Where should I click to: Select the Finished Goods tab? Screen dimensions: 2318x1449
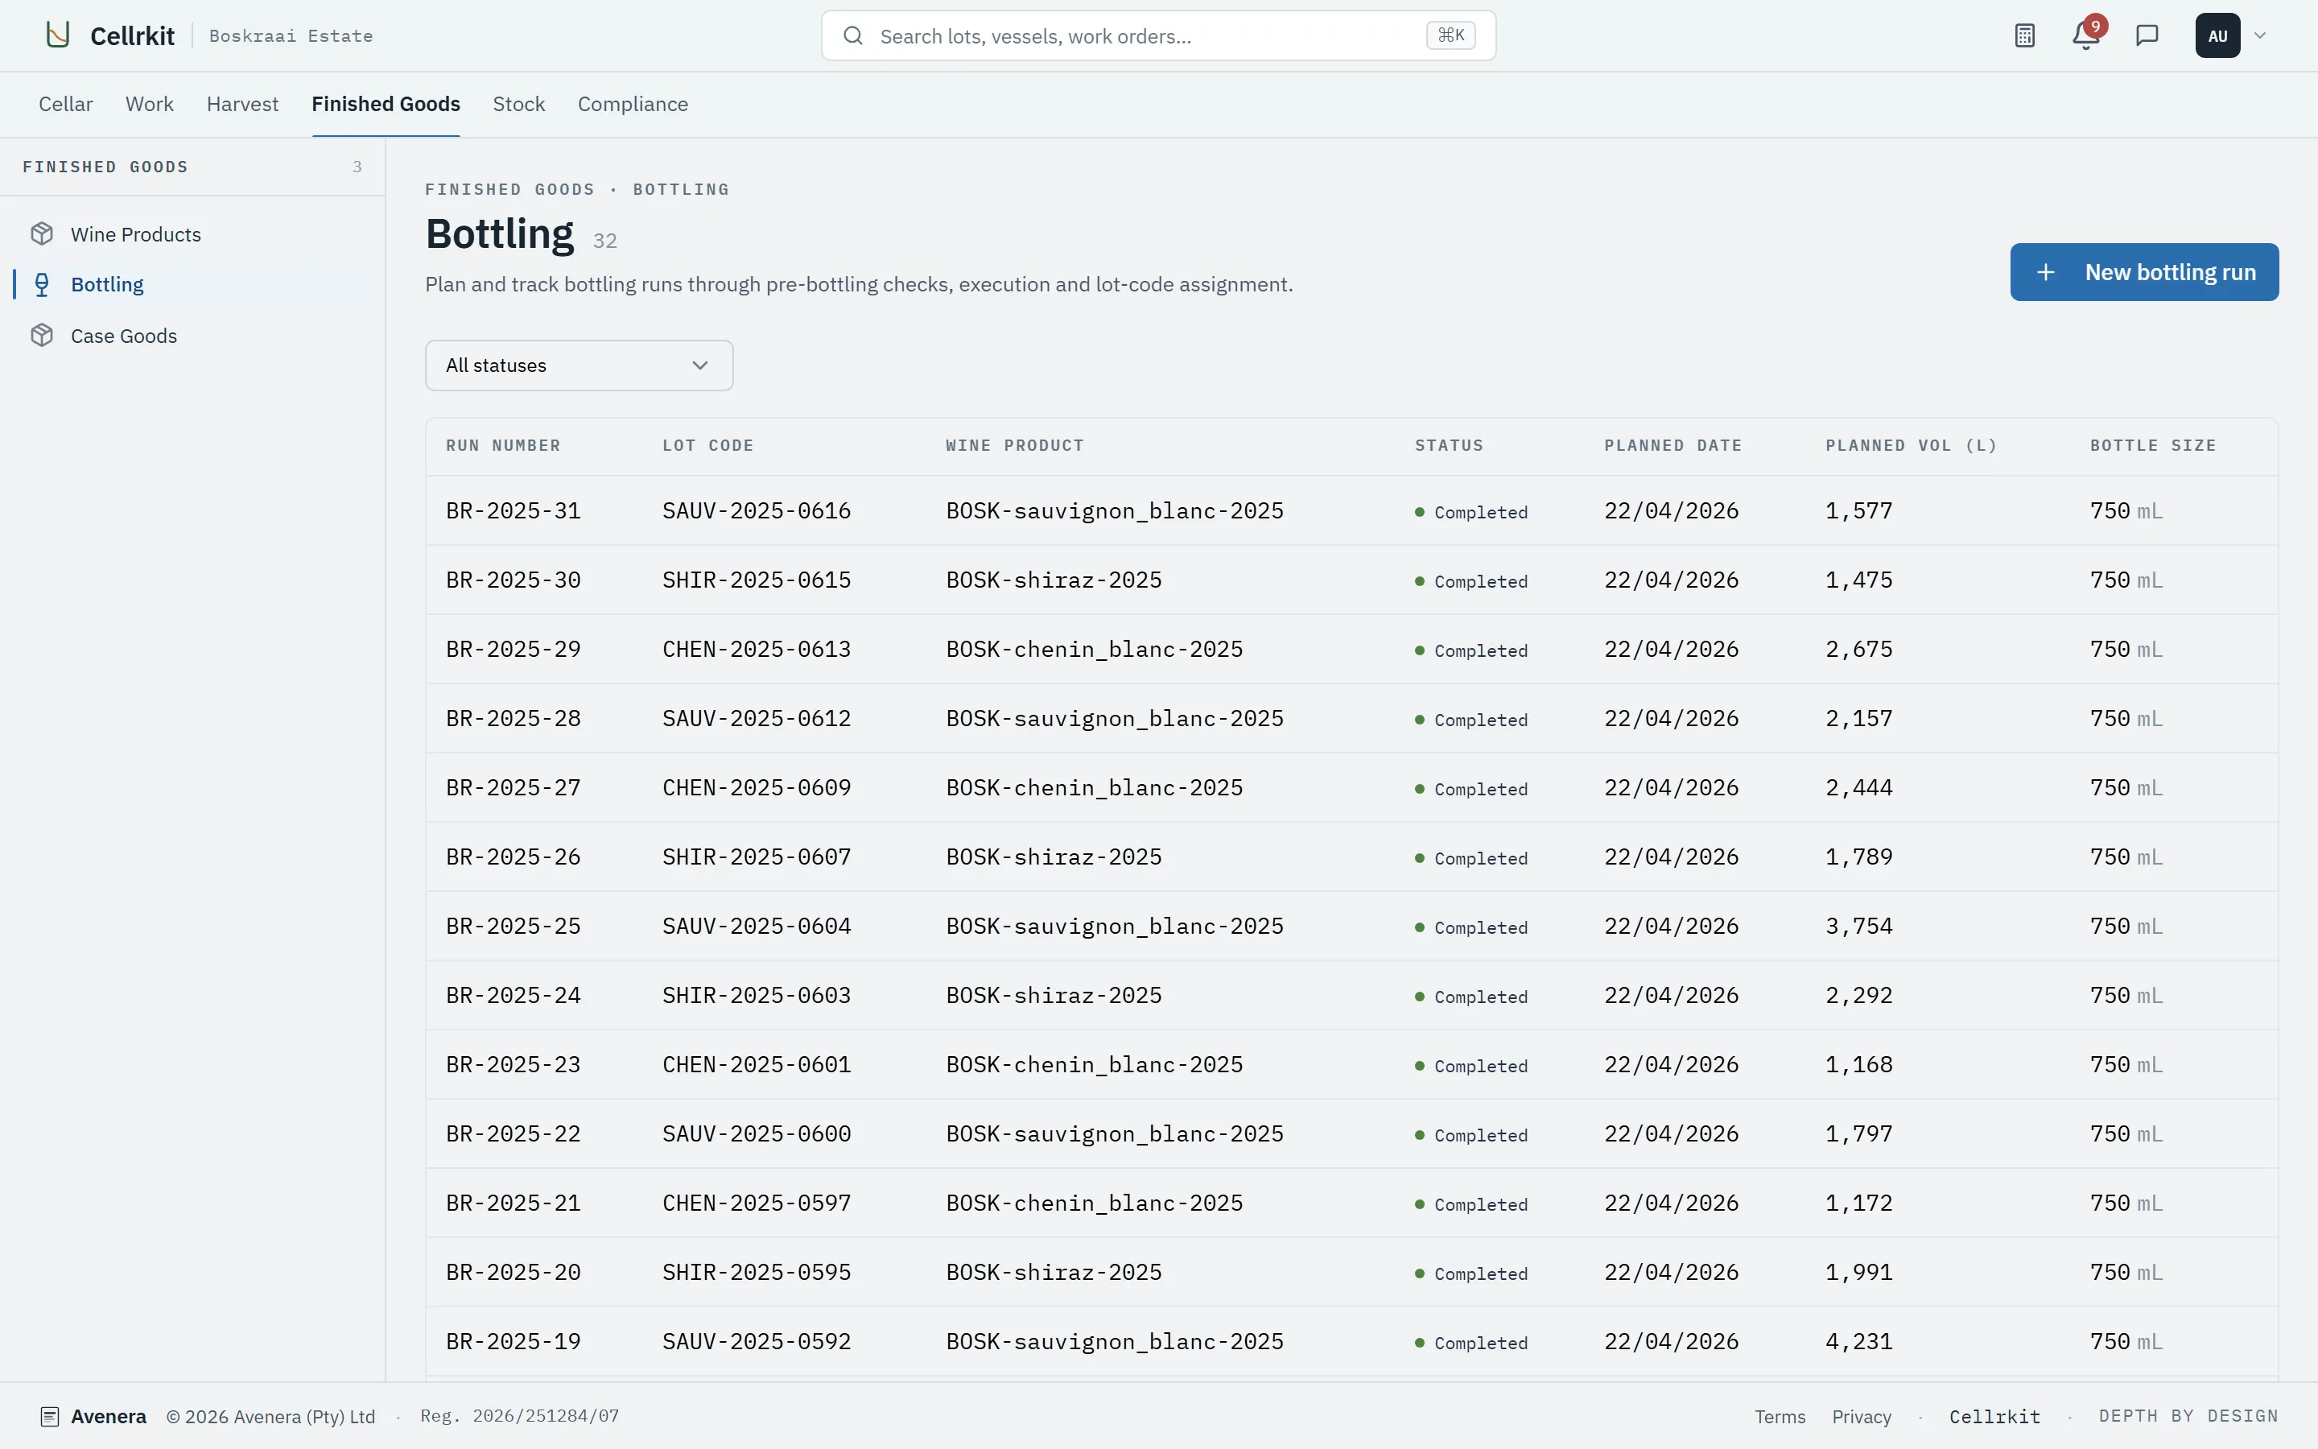tap(386, 104)
